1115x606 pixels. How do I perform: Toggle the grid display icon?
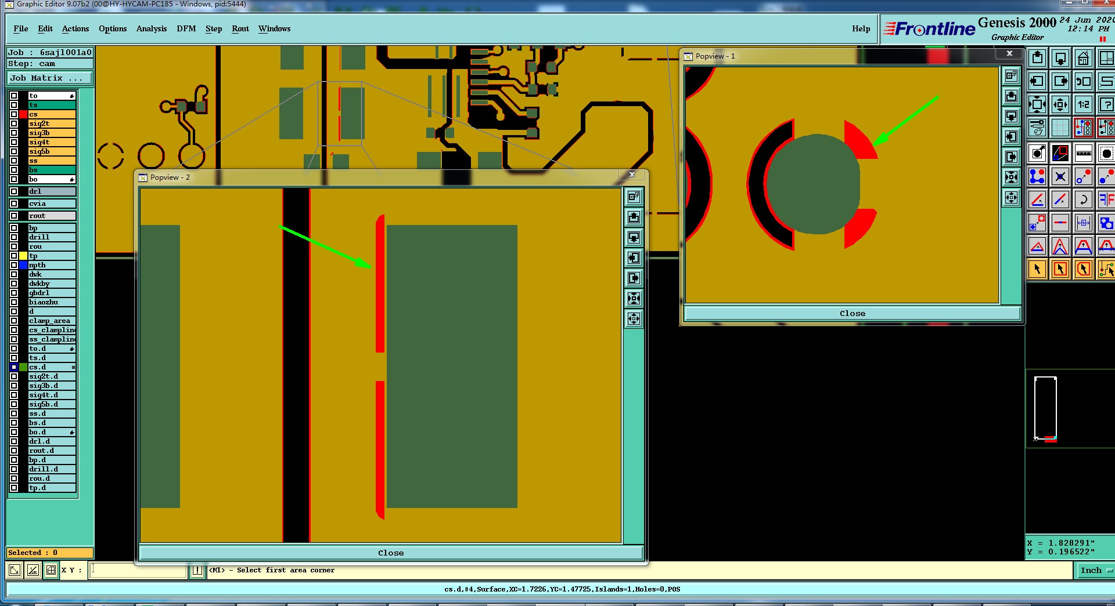(1060, 128)
